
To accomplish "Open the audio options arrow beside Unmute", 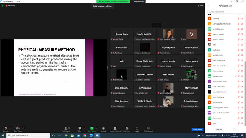I will click(x=10, y=128).
